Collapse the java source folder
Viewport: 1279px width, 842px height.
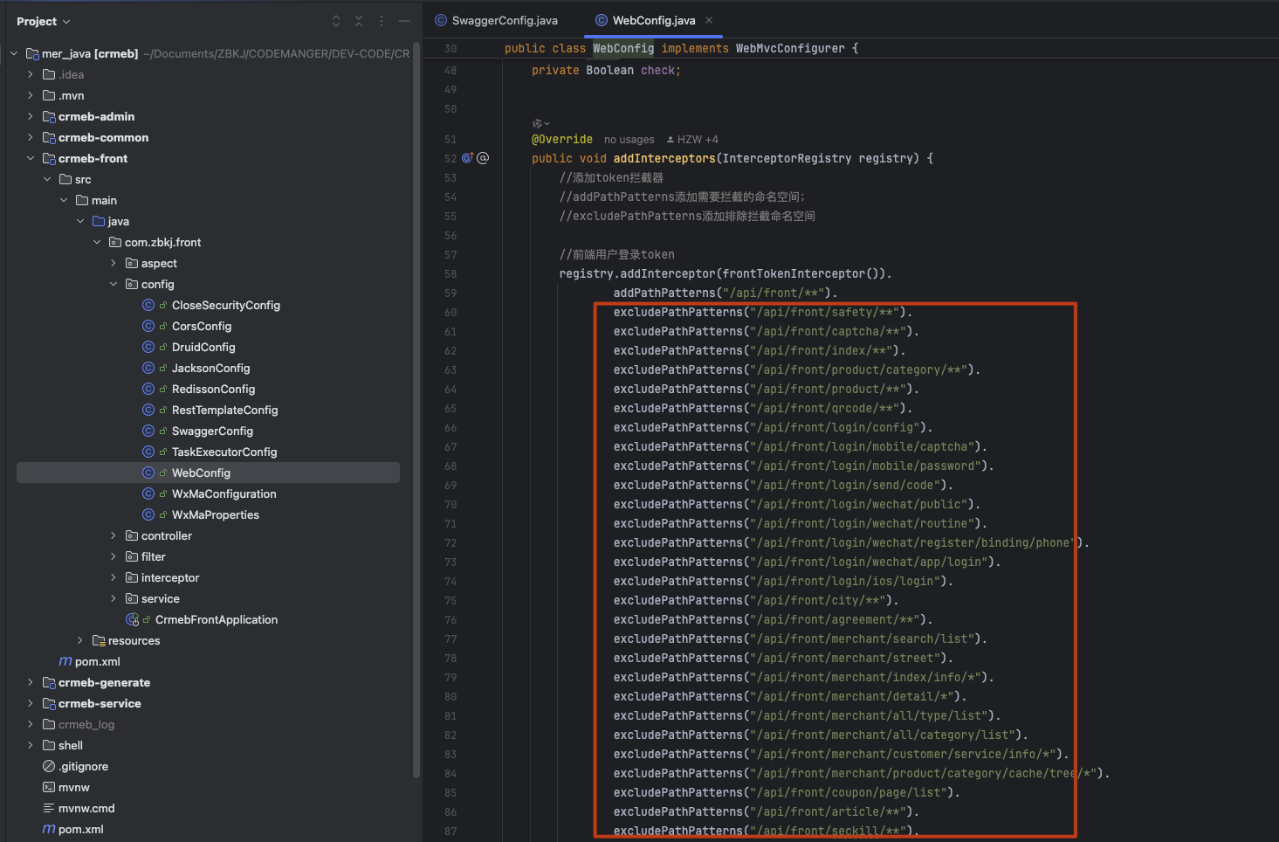[x=80, y=221]
